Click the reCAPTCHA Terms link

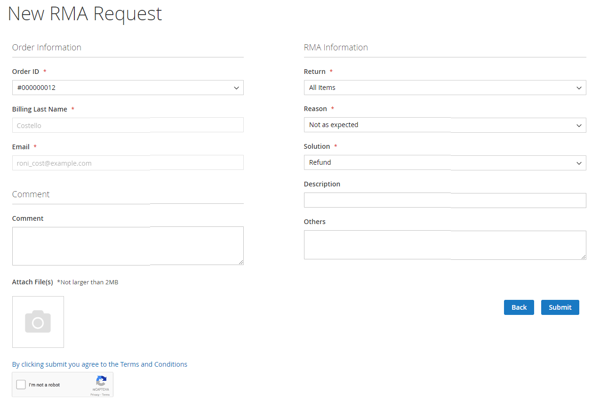tap(106, 394)
